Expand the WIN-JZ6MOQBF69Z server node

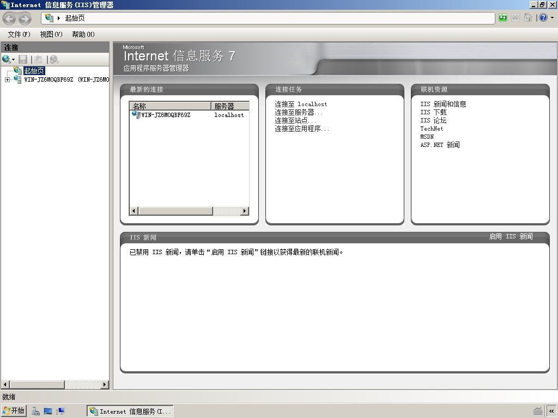point(7,79)
